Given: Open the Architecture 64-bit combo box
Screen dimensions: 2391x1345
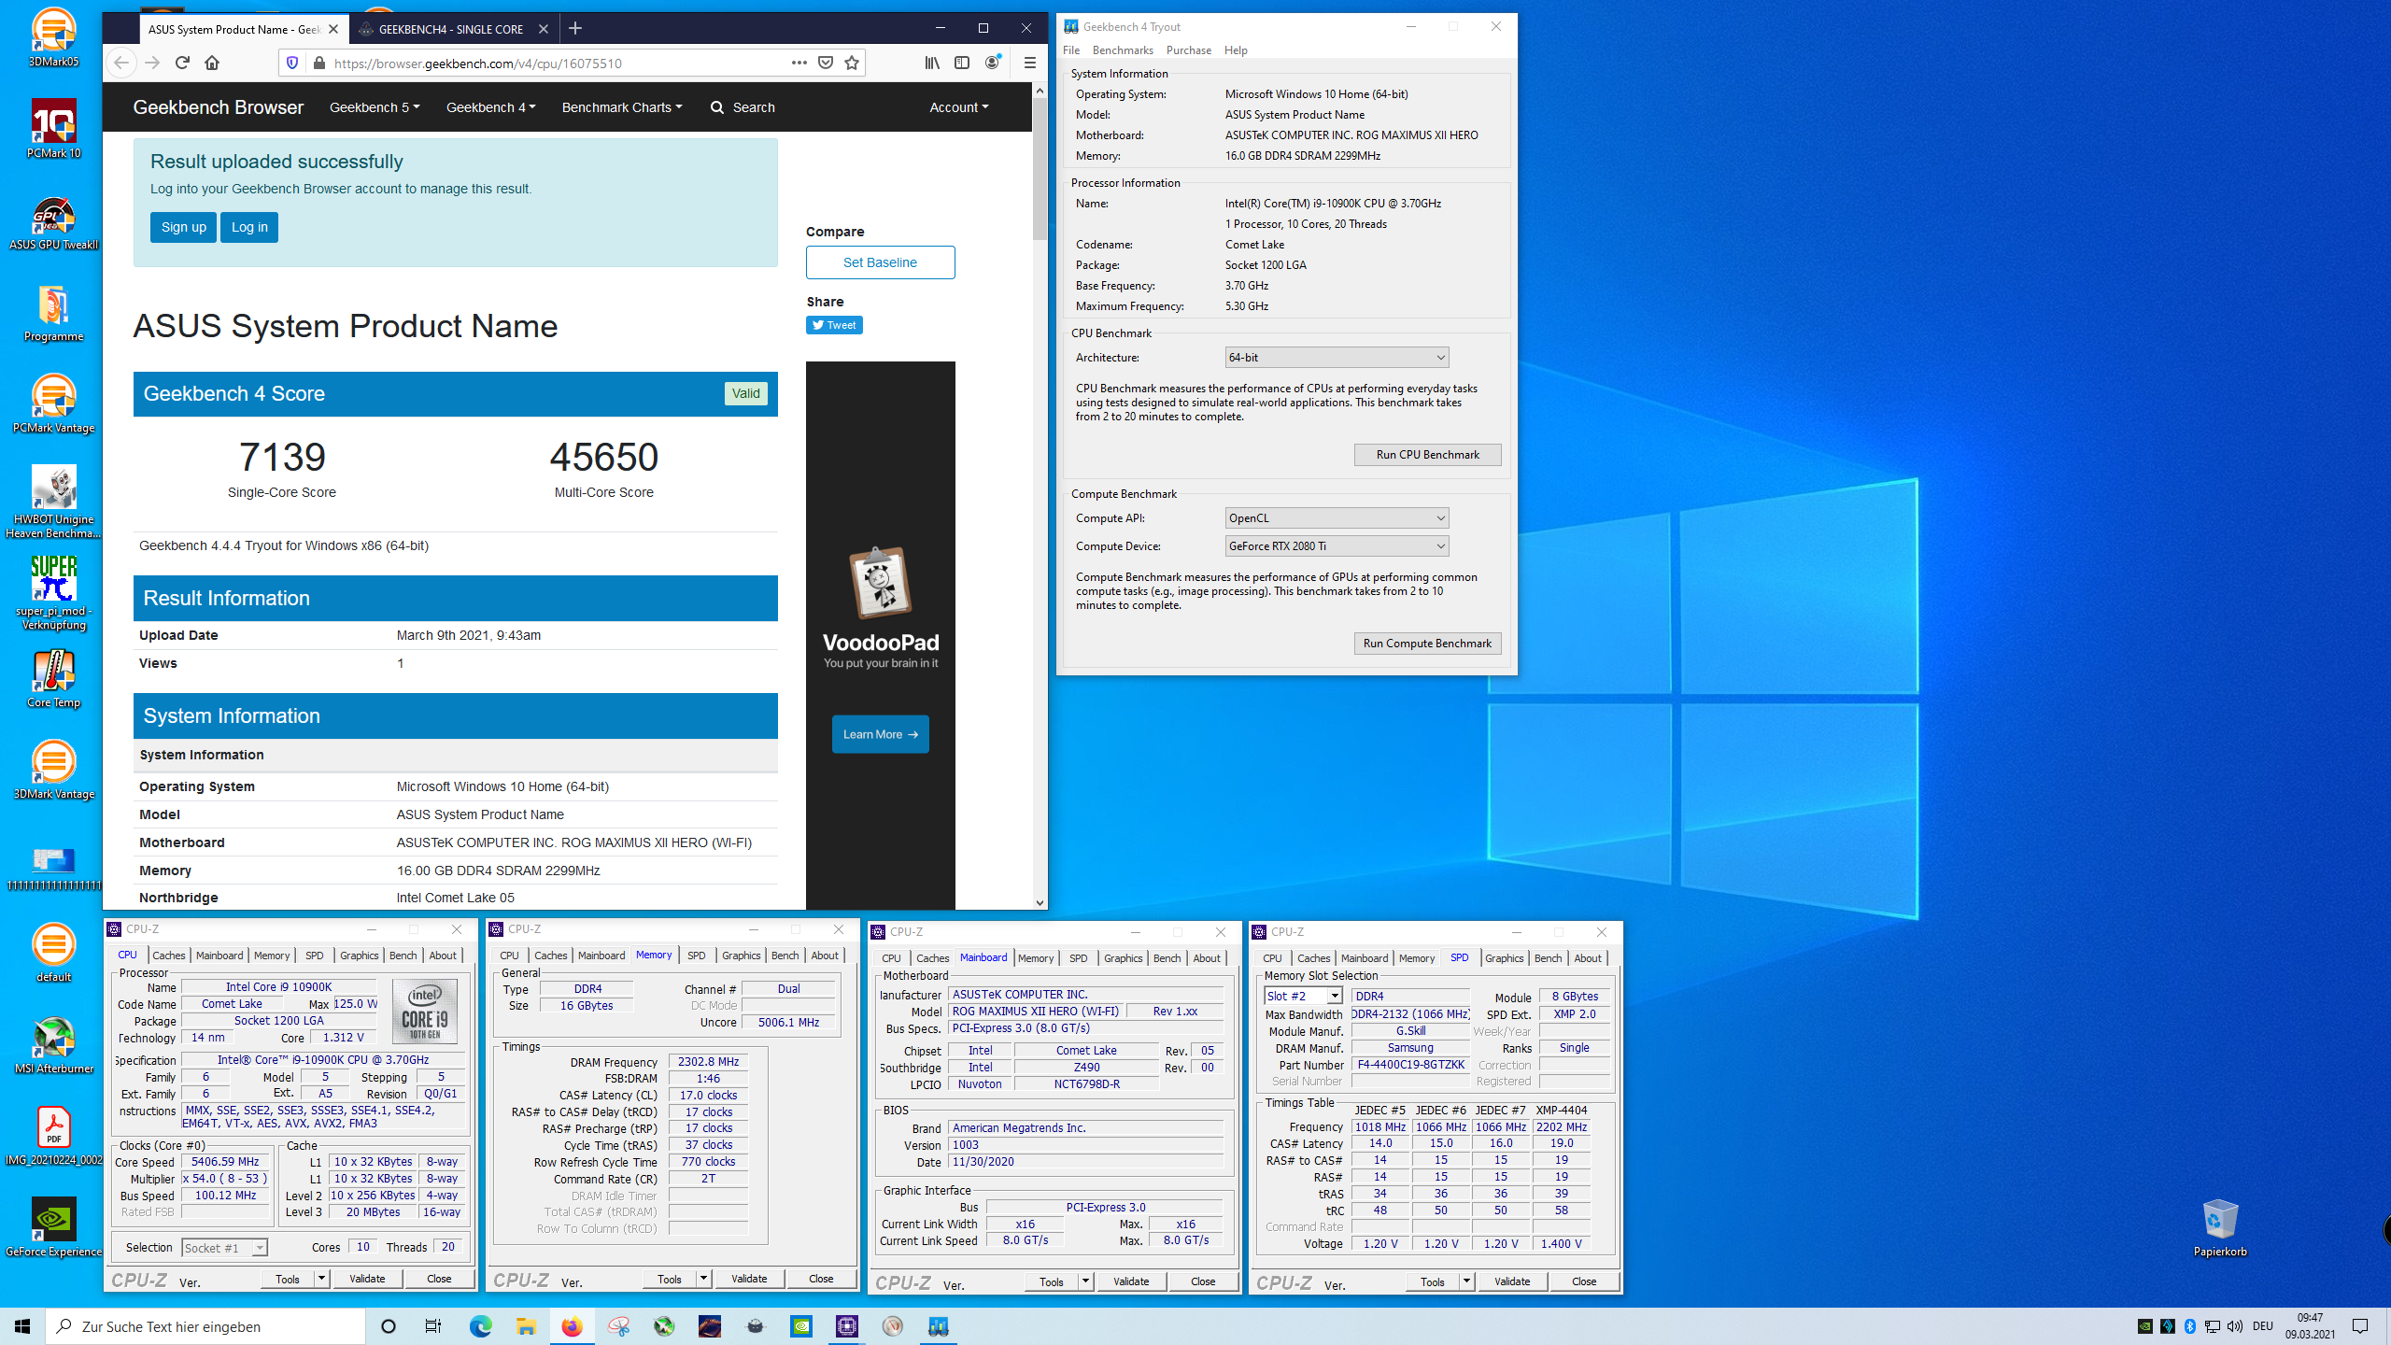Looking at the screenshot, I should tap(1337, 358).
